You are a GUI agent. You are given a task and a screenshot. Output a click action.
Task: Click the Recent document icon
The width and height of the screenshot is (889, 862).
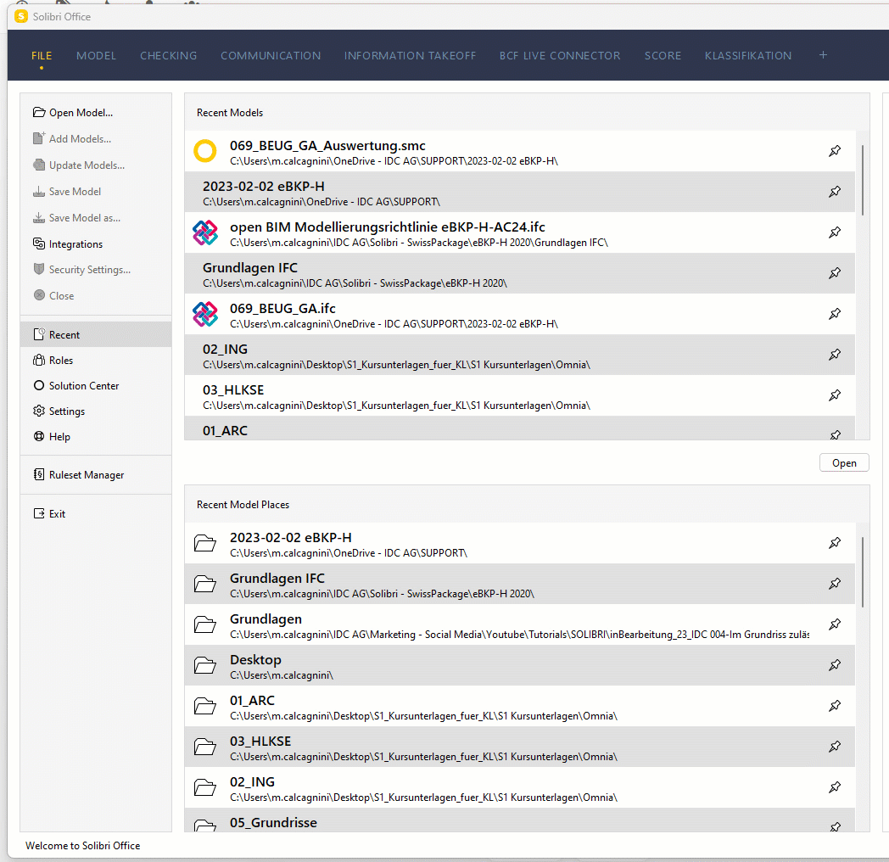point(39,334)
